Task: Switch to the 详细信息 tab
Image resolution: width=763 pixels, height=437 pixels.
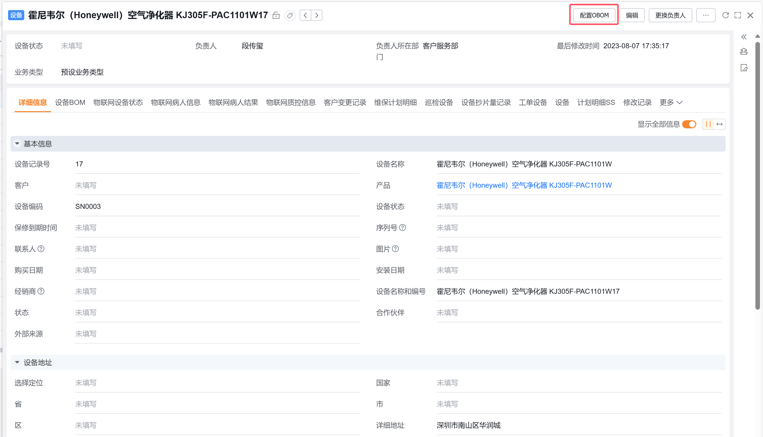Action: 33,103
